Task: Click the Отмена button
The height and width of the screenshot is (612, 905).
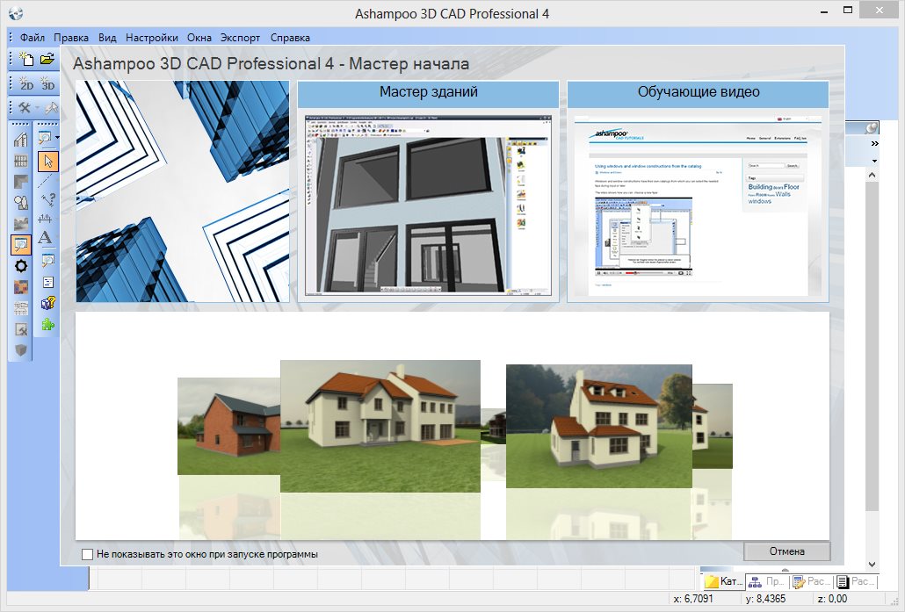Action: tap(786, 551)
